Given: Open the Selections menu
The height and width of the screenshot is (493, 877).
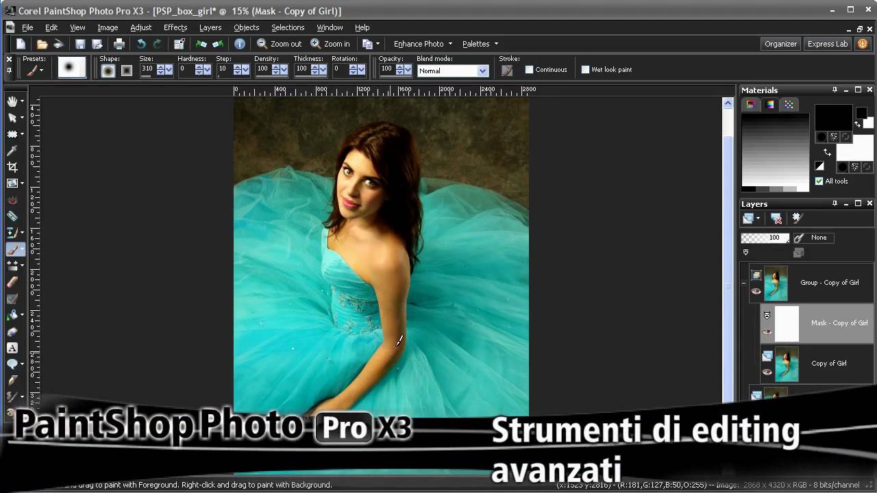Looking at the screenshot, I should coord(288,27).
